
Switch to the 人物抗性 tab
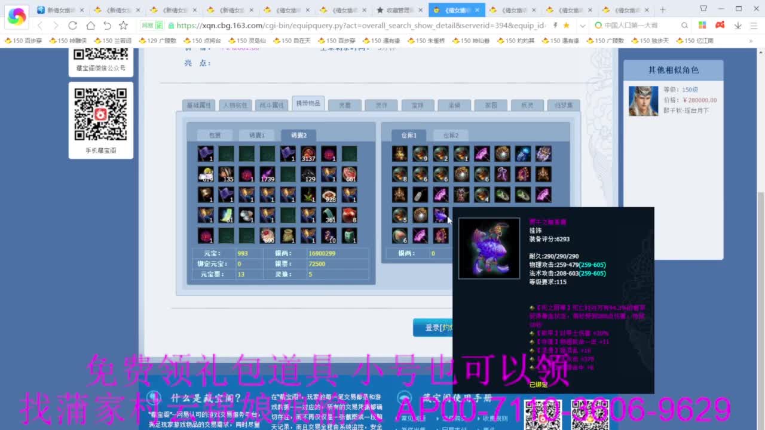(x=235, y=105)
